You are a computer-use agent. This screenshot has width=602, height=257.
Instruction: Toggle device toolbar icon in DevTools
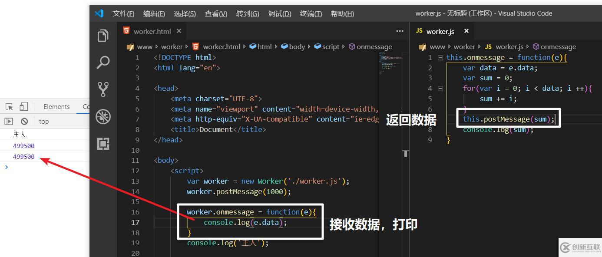point(23,107)
